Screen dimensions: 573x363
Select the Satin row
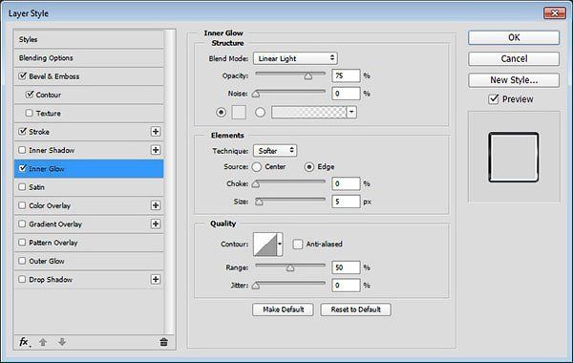[89, 187]
